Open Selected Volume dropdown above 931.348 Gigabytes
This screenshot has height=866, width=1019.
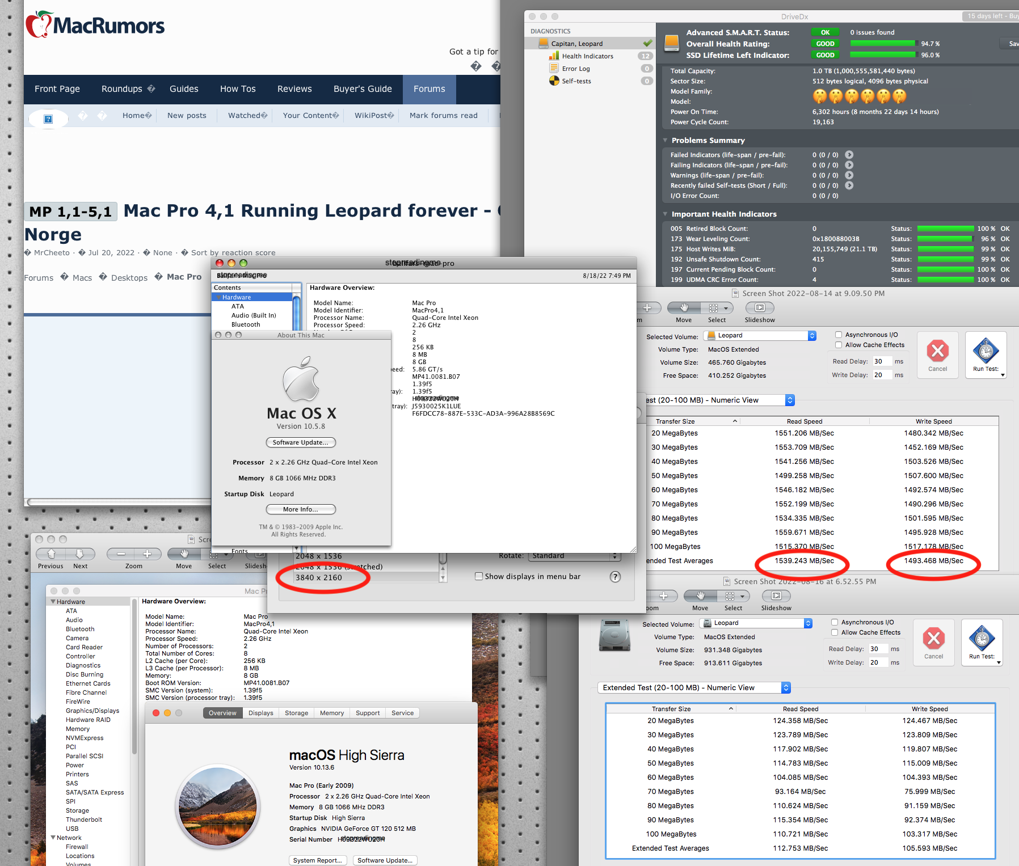pyautogui.click(x=756, y=623)
